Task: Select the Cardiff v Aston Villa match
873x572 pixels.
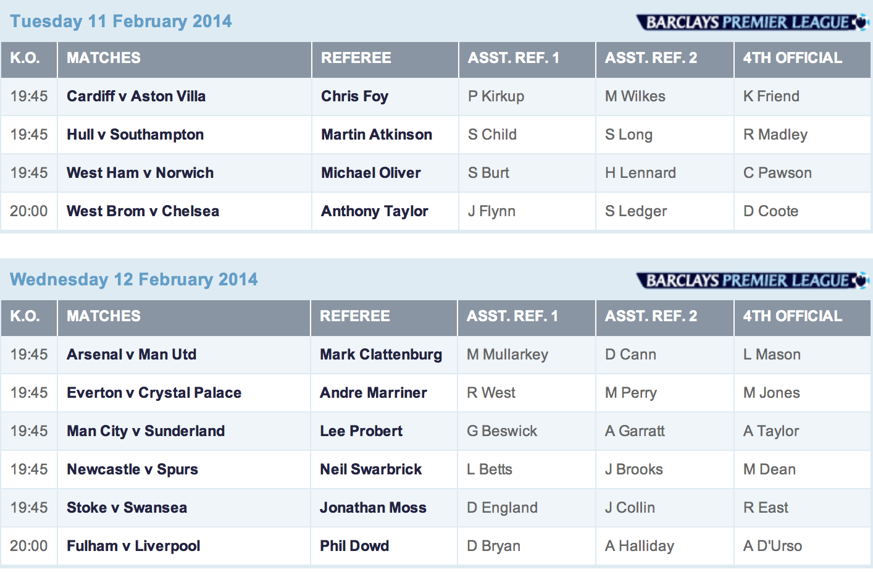Action: (136, 96)
